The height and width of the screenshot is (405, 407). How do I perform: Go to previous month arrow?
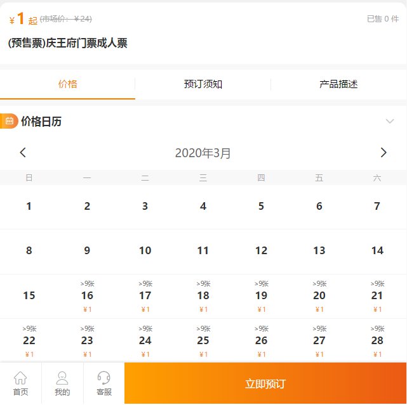point(23,152)
